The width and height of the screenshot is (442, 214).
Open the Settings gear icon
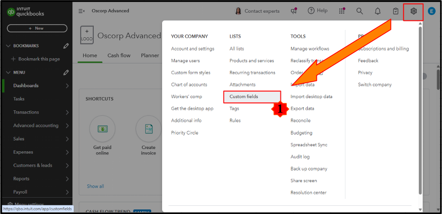pyautogui.click(x=413, y=11)
